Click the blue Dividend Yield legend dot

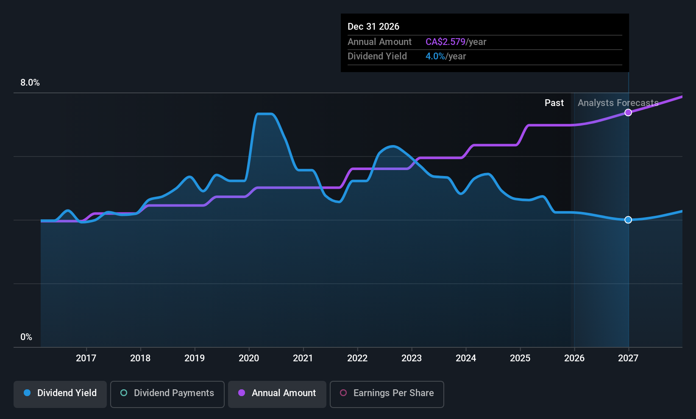(27, 393)
